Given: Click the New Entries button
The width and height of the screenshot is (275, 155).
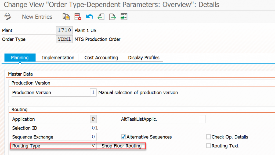Looking at the screenshot, I should coord(37,17).
